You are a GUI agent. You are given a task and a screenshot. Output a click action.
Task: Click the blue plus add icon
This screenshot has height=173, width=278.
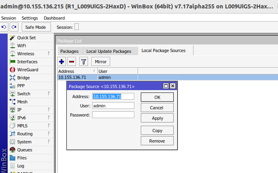click(x=62, y=62)
